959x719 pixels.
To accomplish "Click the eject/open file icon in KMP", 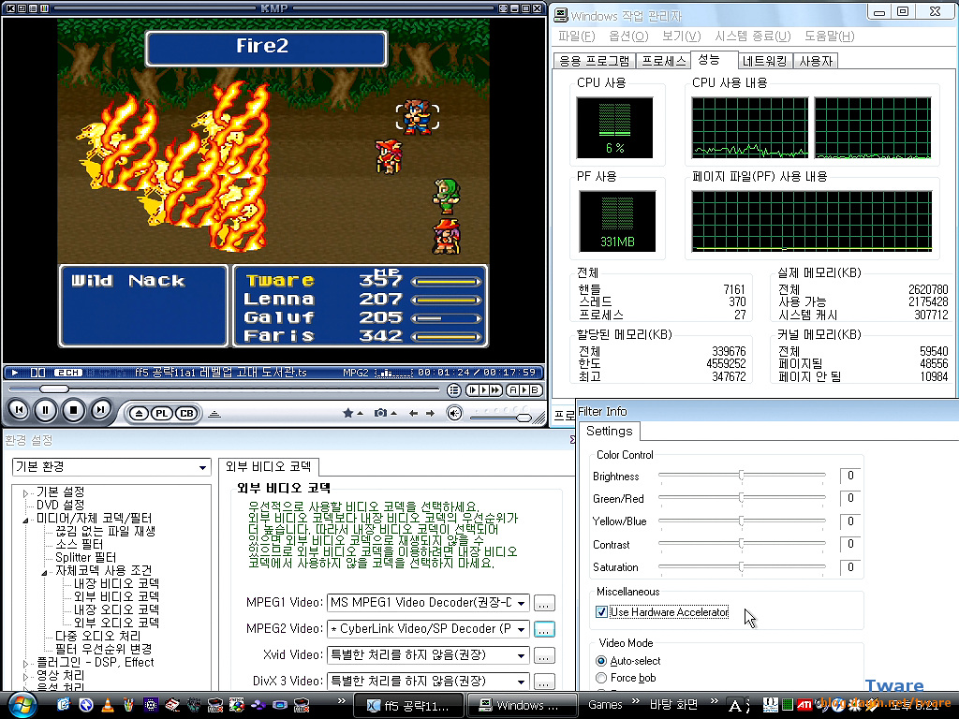I will (x=139, y=414).
